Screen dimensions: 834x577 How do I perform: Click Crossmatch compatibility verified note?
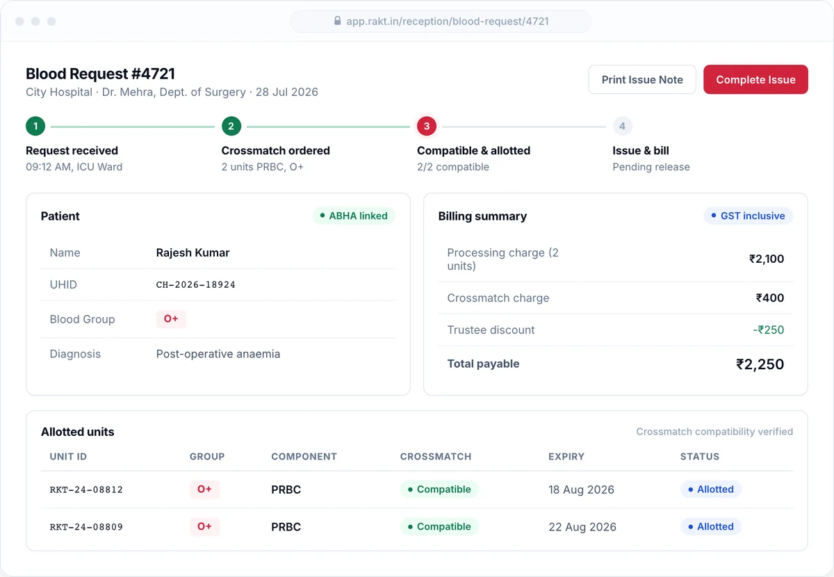tap(714, 432)
